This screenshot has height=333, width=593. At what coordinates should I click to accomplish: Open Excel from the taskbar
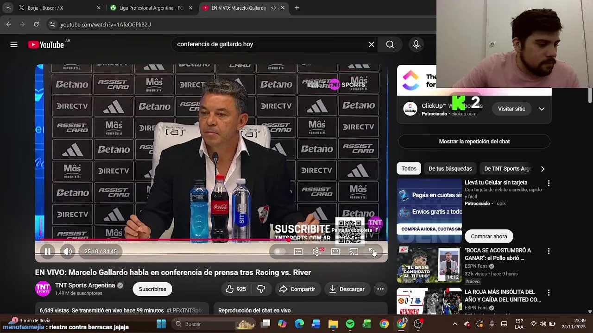tap(367, 324)
